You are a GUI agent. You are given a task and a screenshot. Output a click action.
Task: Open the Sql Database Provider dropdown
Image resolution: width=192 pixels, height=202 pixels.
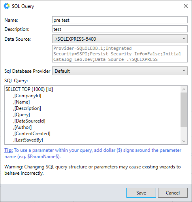click(x=120, y=71)
